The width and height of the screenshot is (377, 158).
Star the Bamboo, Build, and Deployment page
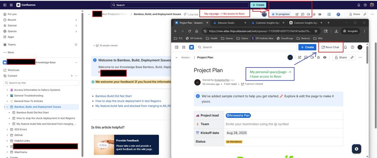[x=314, y=14]
